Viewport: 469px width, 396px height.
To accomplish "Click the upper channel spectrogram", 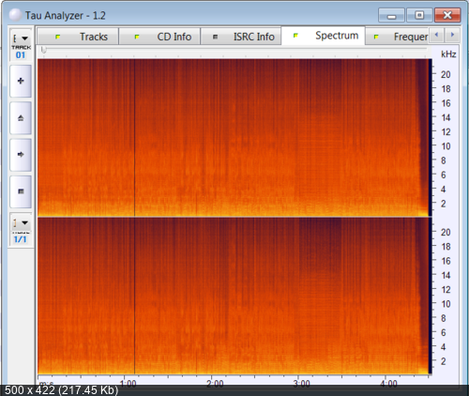I will coord(233,138).
